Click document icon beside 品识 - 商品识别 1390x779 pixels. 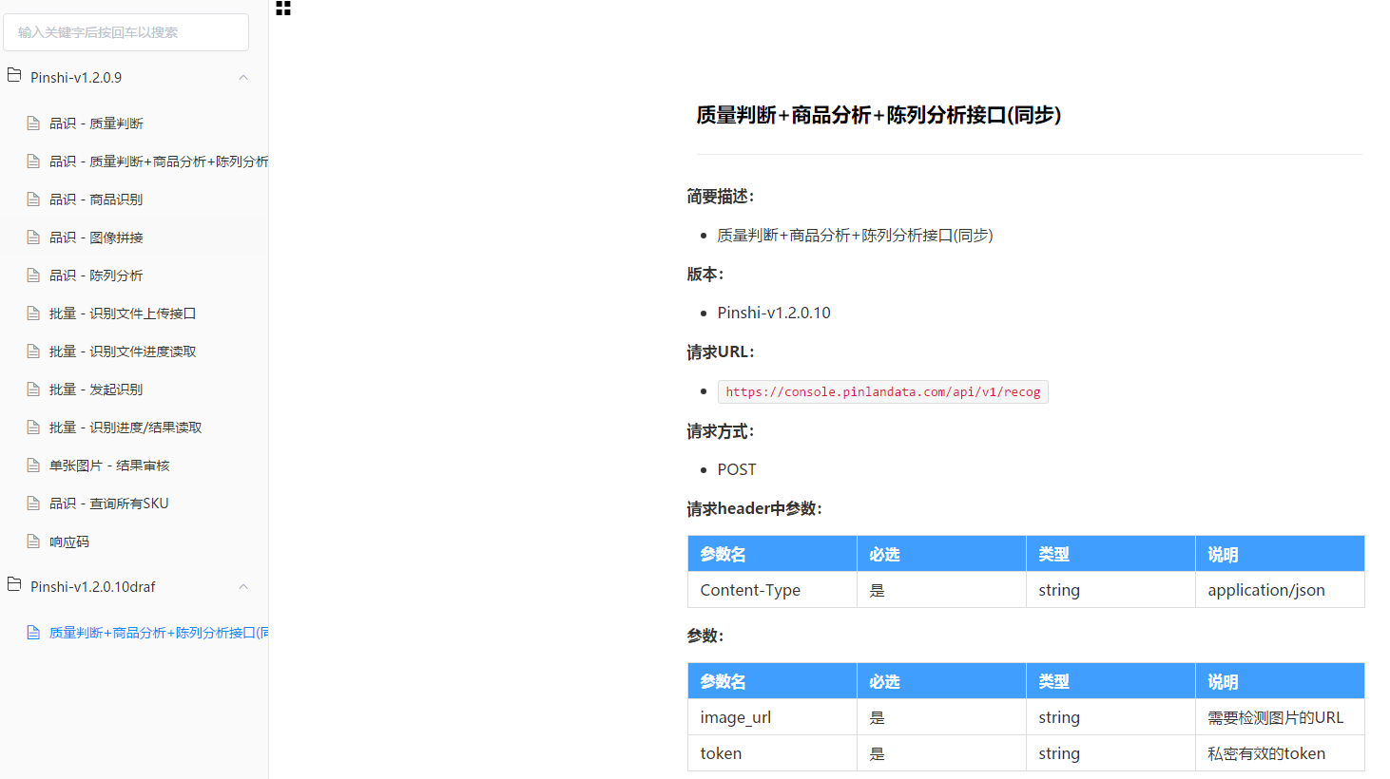[x=33, y=199]
